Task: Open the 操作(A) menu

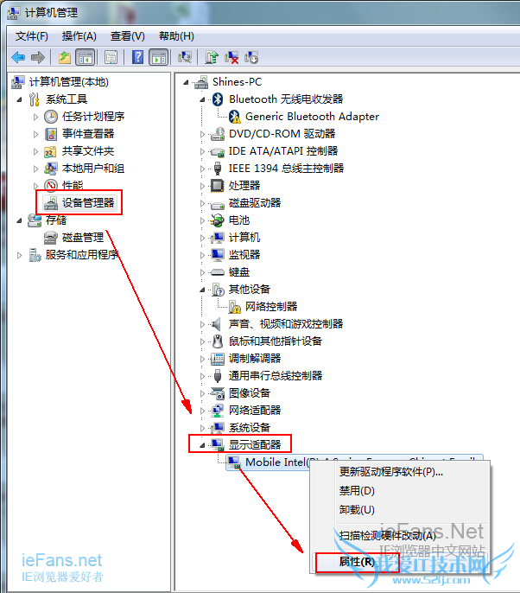Action: [79, 36]
